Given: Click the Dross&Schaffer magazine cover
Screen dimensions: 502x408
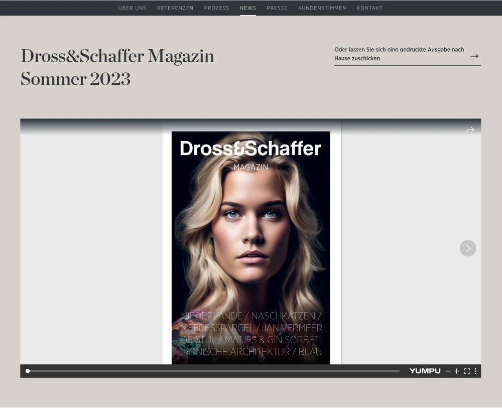Looking at the screenshot, I should pos(250,248).
